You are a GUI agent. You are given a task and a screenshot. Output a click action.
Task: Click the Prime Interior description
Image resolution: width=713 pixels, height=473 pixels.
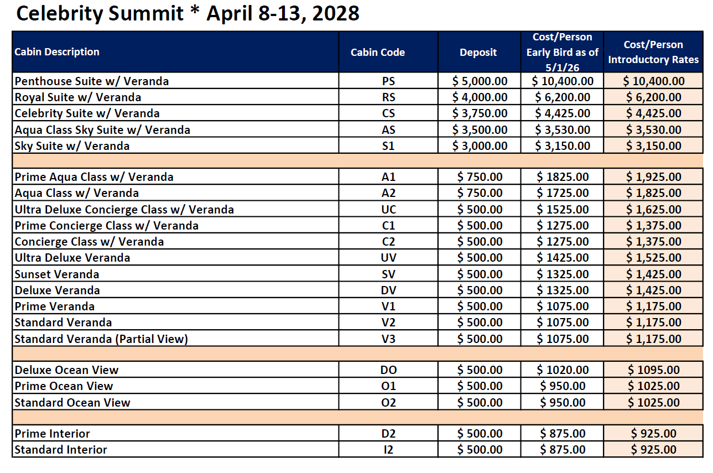53,434
